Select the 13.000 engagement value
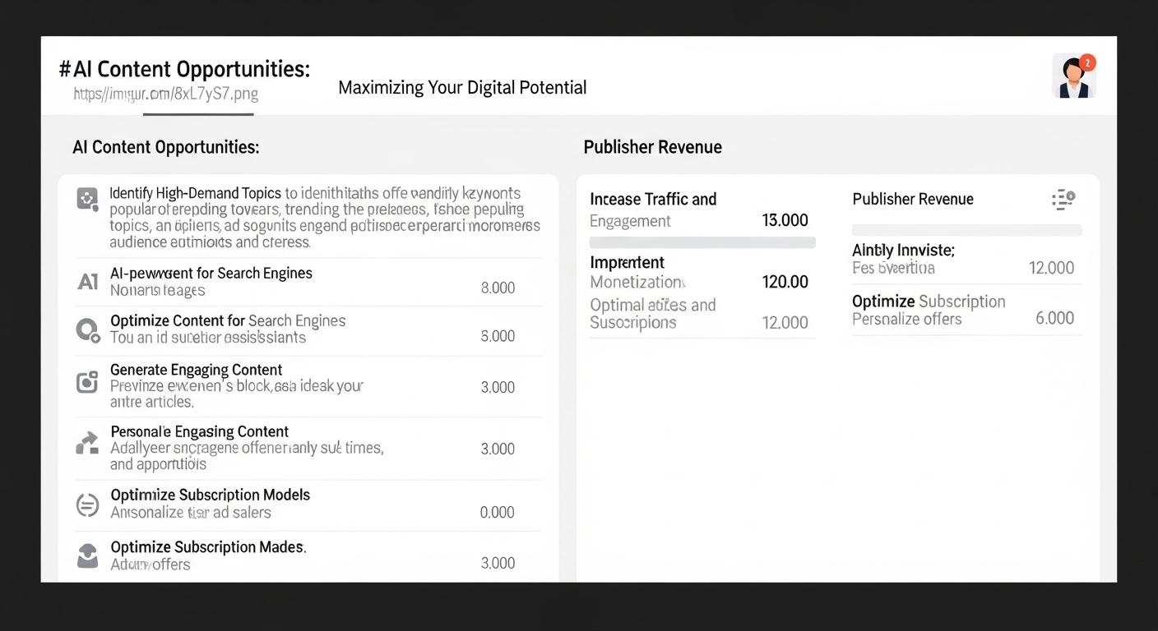 click(x=785, y=219)
